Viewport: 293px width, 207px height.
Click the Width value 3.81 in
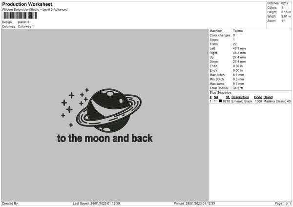[x=286, y=17]
